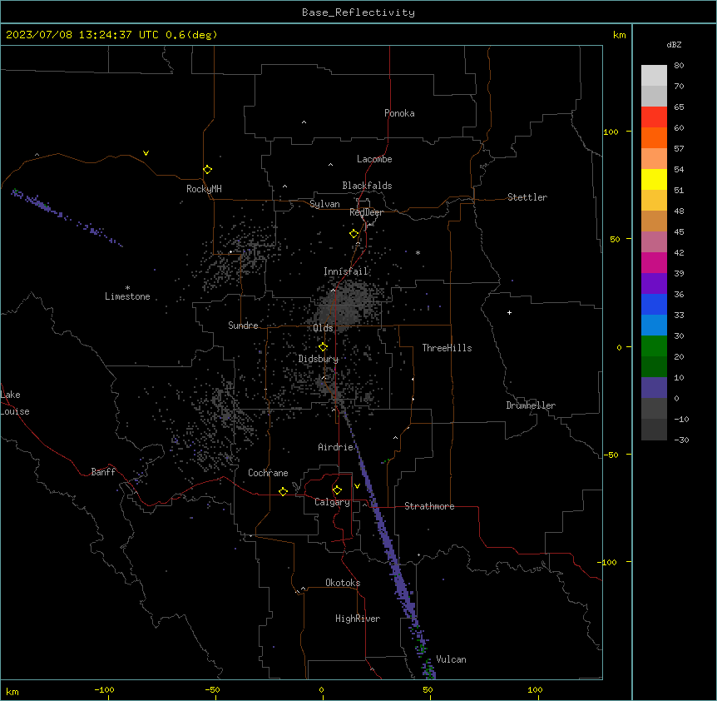Click the slate purple 0-10 dBZ legend swatch

(654, 388)
